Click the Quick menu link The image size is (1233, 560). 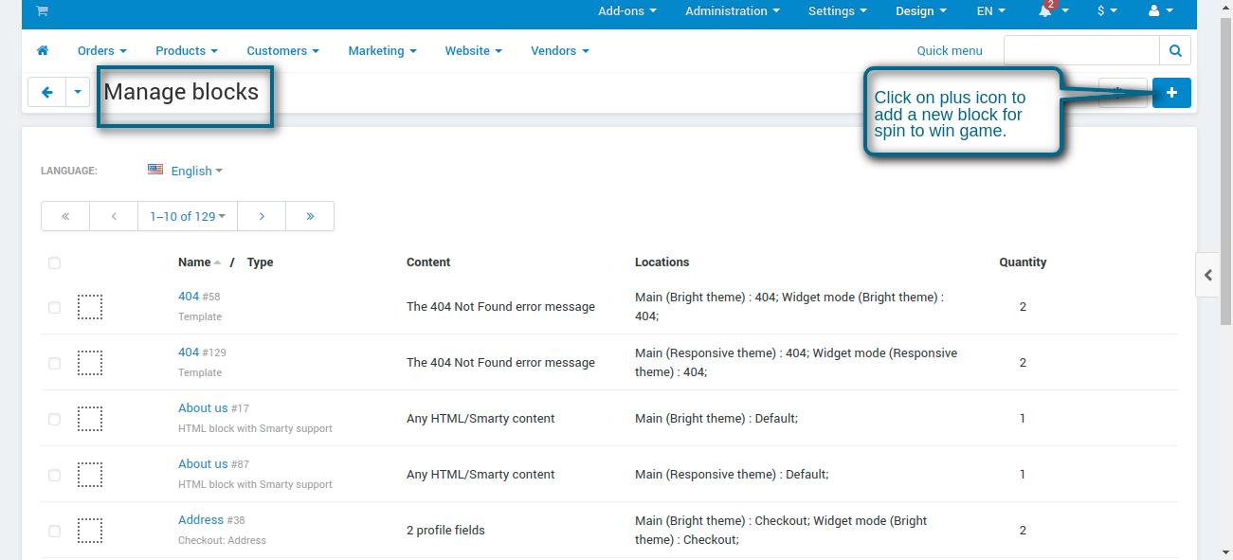pos(949,50)
